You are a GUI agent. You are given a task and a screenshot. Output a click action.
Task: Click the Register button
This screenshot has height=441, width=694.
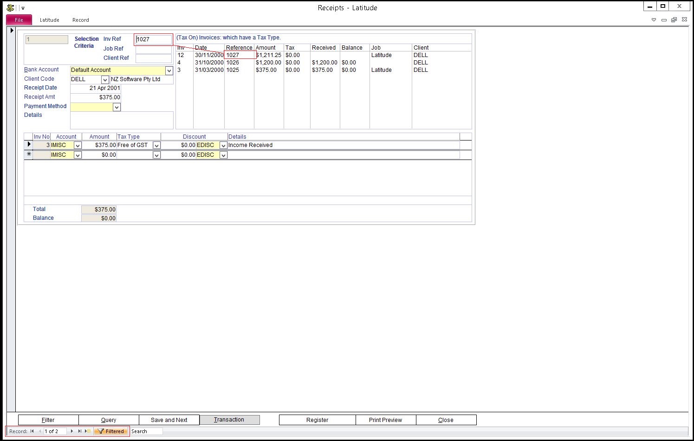click(318, 420)
